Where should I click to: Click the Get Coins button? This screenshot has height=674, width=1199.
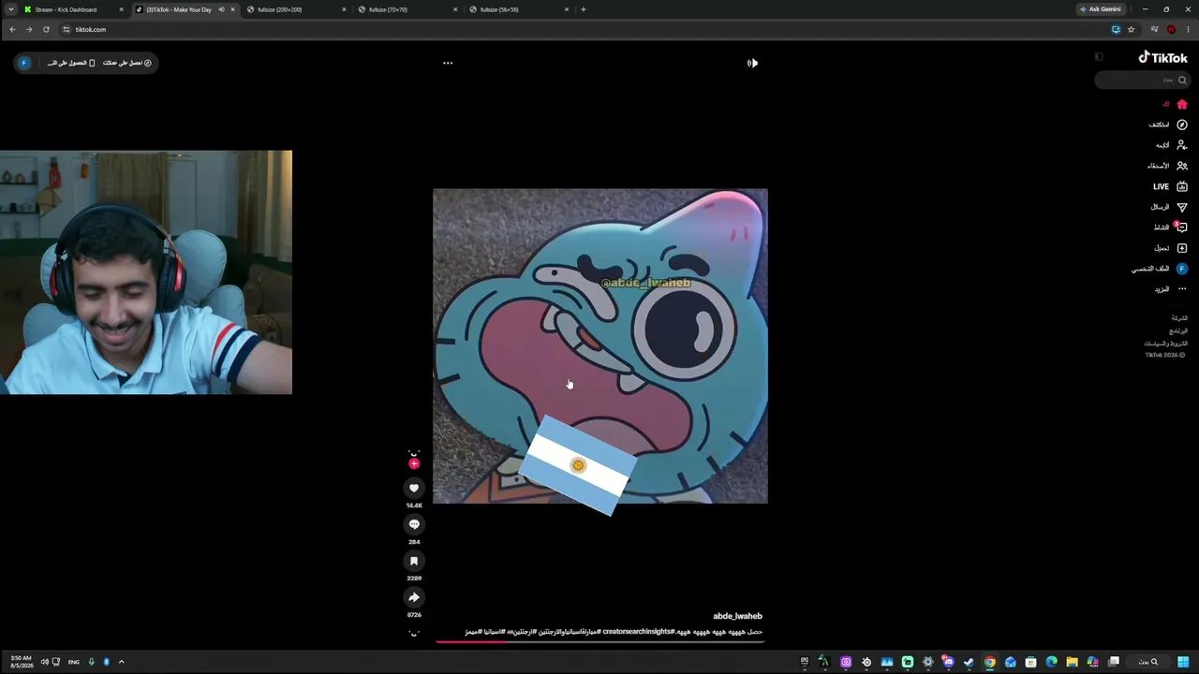[128, 63]
